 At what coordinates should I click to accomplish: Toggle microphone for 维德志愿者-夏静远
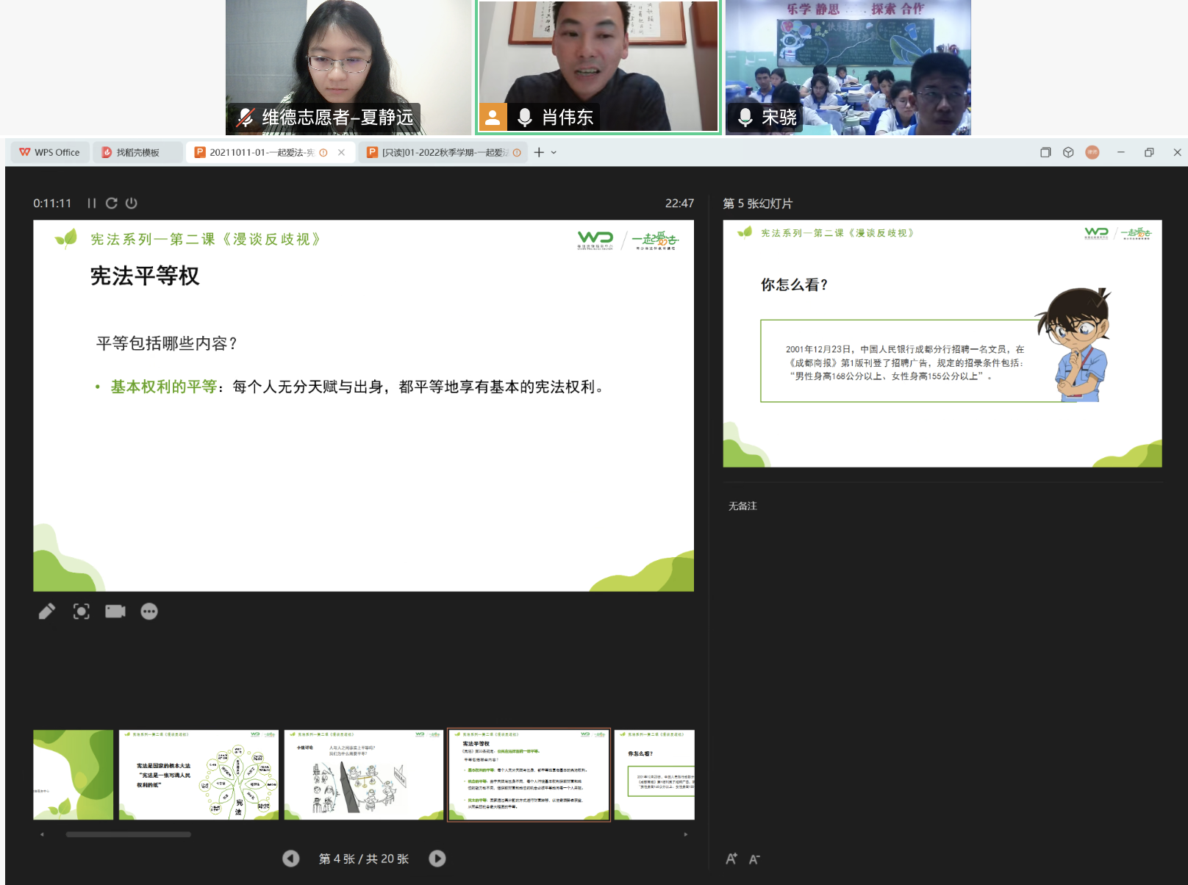(x=246, y=118)
